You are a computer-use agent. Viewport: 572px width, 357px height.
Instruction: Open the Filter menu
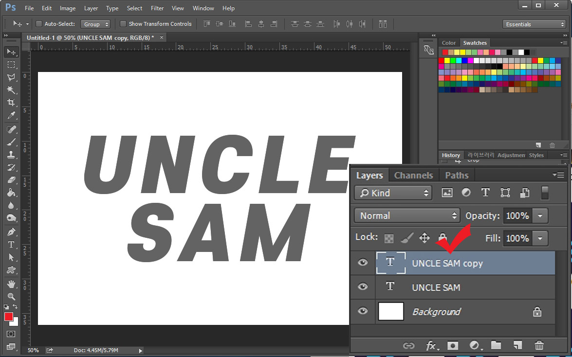(x=157, y=8)
